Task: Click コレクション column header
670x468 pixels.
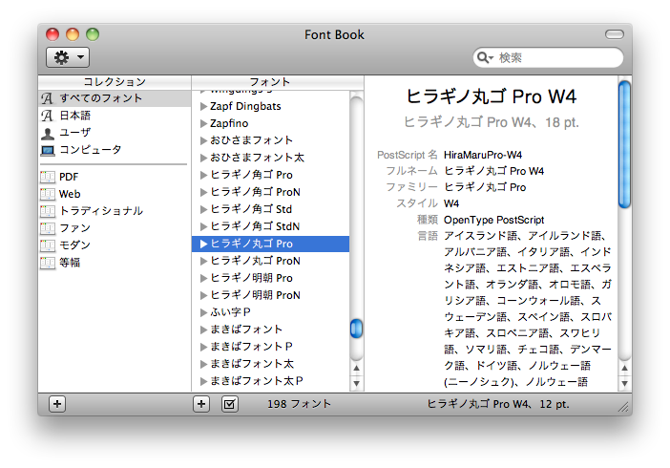Action: pyautogui.click(x=115, y=82)
